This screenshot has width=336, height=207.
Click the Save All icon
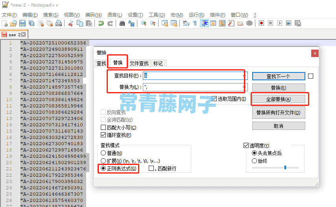[31, 23]
